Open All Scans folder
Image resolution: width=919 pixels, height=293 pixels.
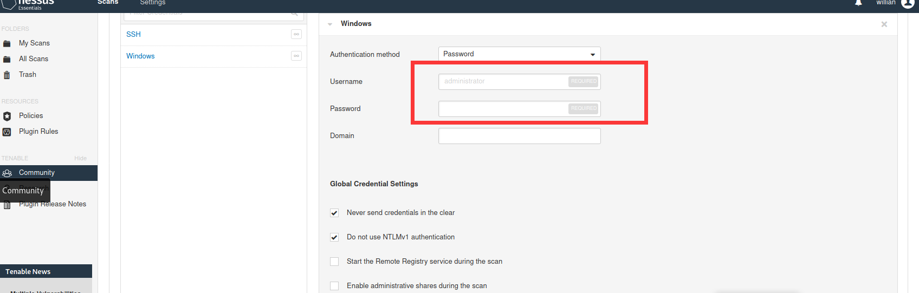click(x=34, y=59)
